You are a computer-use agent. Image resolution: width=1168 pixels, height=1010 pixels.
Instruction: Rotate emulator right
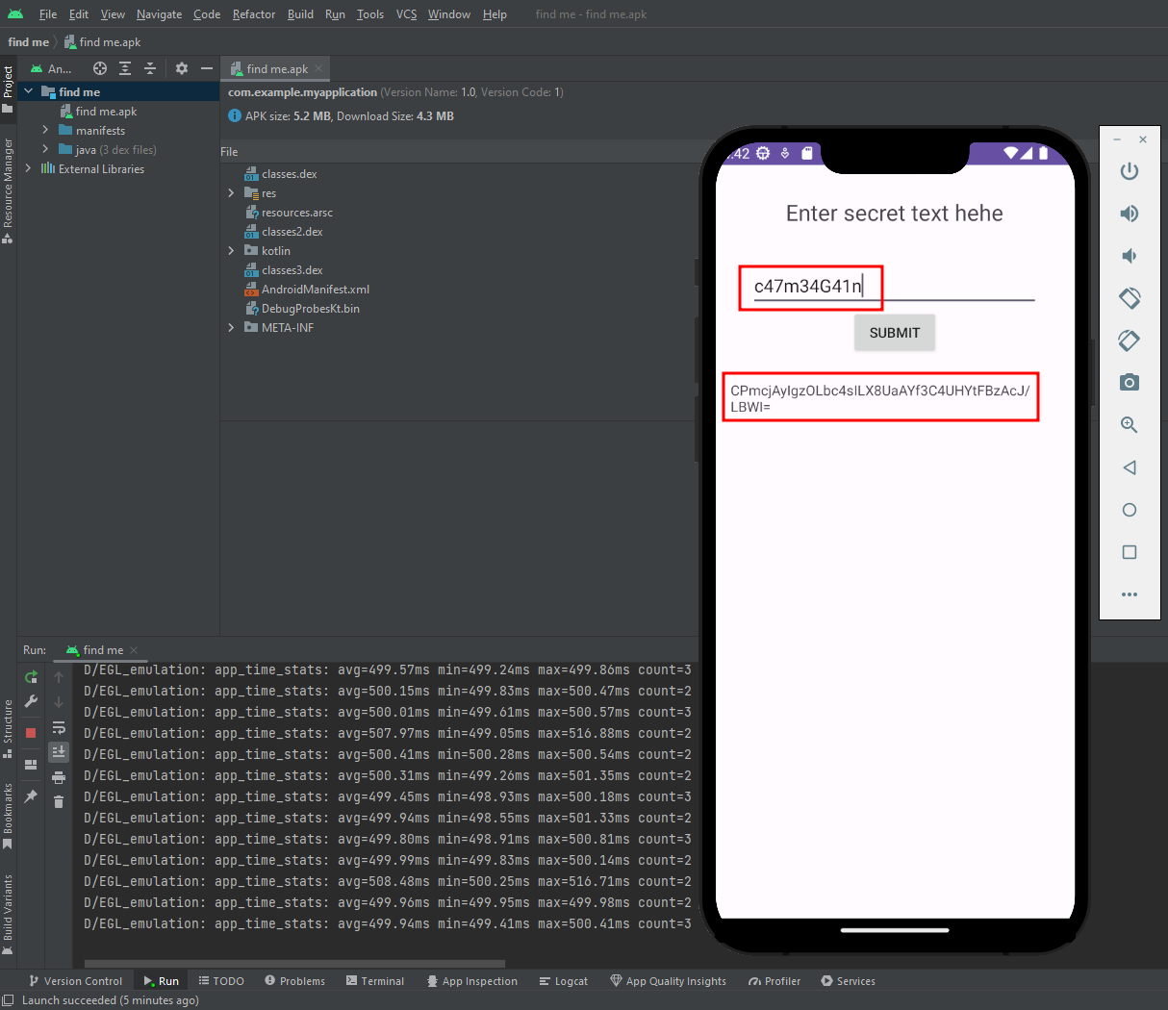pos(1130,341)
